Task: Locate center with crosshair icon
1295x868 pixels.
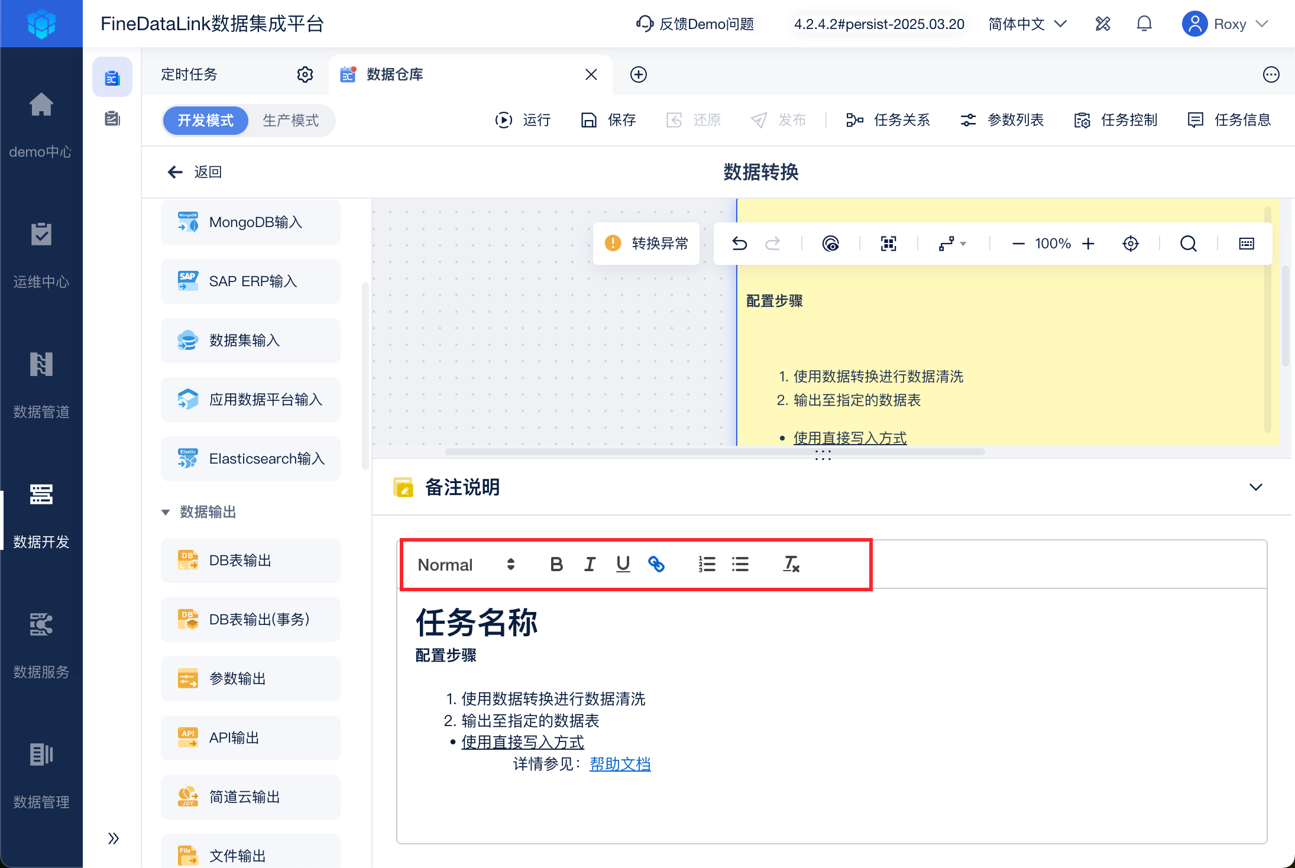Action: [x=1131, y=244]
